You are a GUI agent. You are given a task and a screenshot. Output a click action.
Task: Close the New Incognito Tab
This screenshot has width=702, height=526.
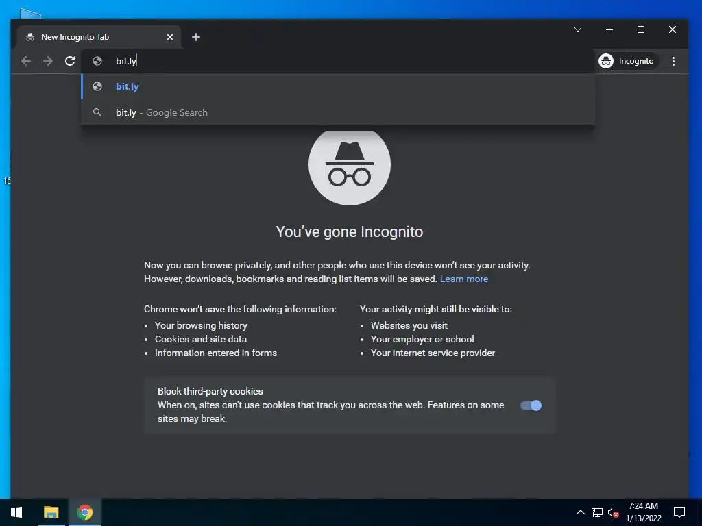point(170,37)
